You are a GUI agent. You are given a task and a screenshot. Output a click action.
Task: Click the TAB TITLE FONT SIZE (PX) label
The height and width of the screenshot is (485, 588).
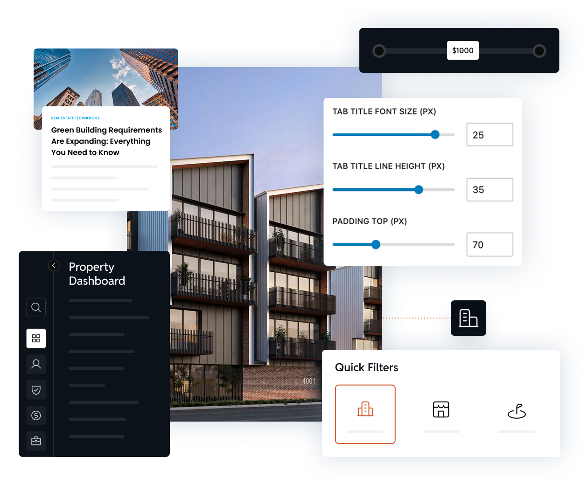[x=384, y=111]
